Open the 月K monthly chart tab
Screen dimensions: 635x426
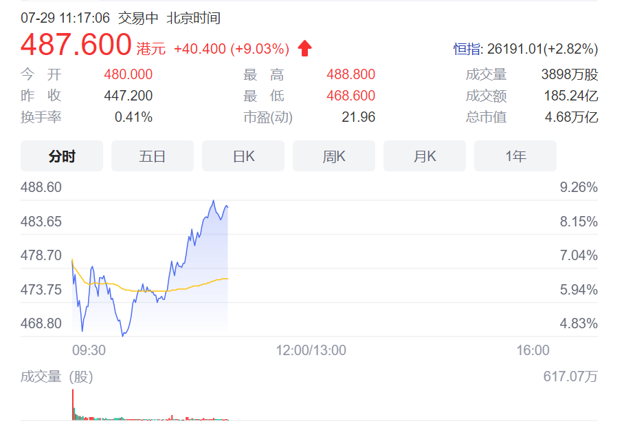pyautogui.click(x=425, y=156)
